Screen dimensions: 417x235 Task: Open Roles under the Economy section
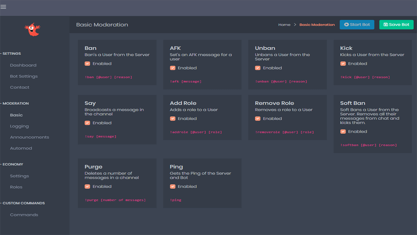[x=16, y=187]
